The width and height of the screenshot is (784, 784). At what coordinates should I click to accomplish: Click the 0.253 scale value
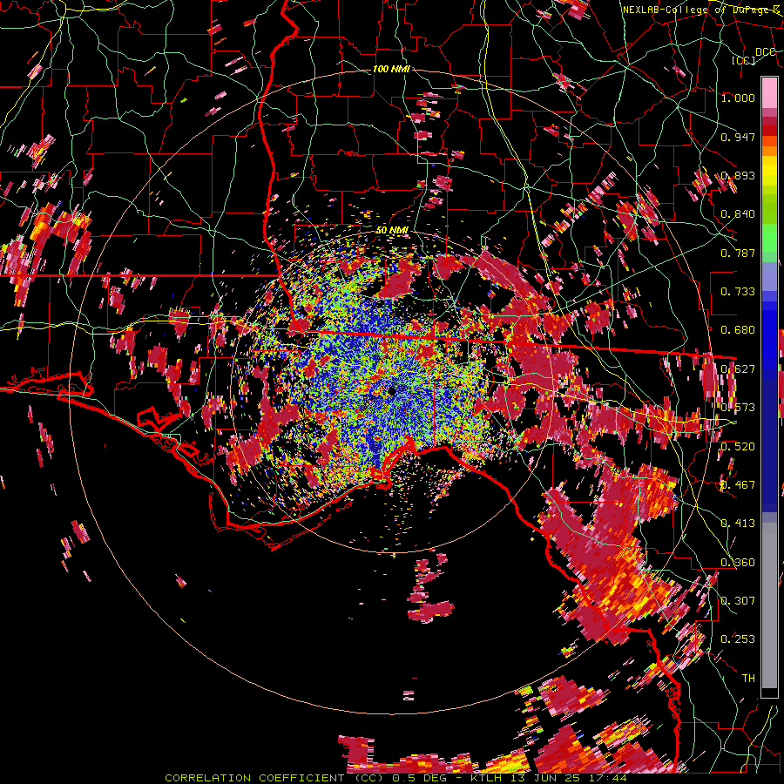click(738, 639)
